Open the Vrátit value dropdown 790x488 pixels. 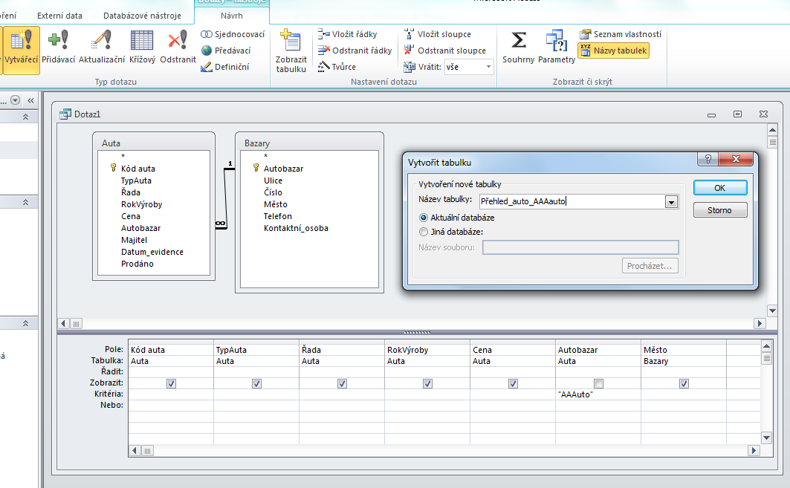click(488, 67)
